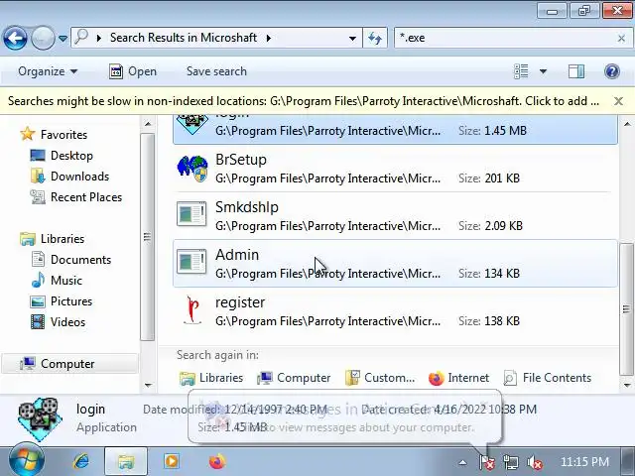Click the 11:15 PM clock
This screenshot has width=635, height=476.
coord(584,462)
